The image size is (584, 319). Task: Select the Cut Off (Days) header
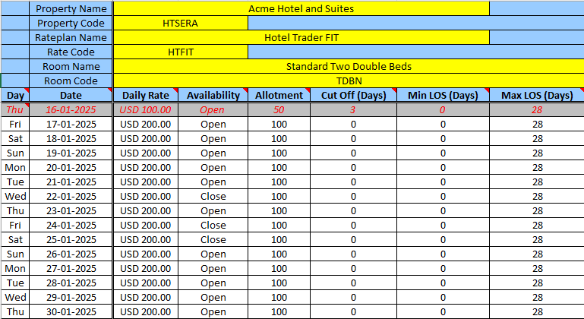(x=353, y=95)
